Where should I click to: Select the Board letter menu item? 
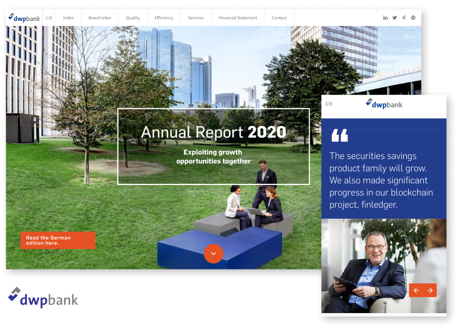pos(100,18)
